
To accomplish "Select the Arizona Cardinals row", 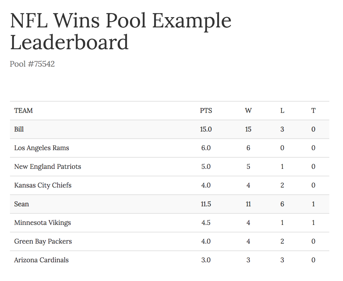I will click(x=41, y=260).
